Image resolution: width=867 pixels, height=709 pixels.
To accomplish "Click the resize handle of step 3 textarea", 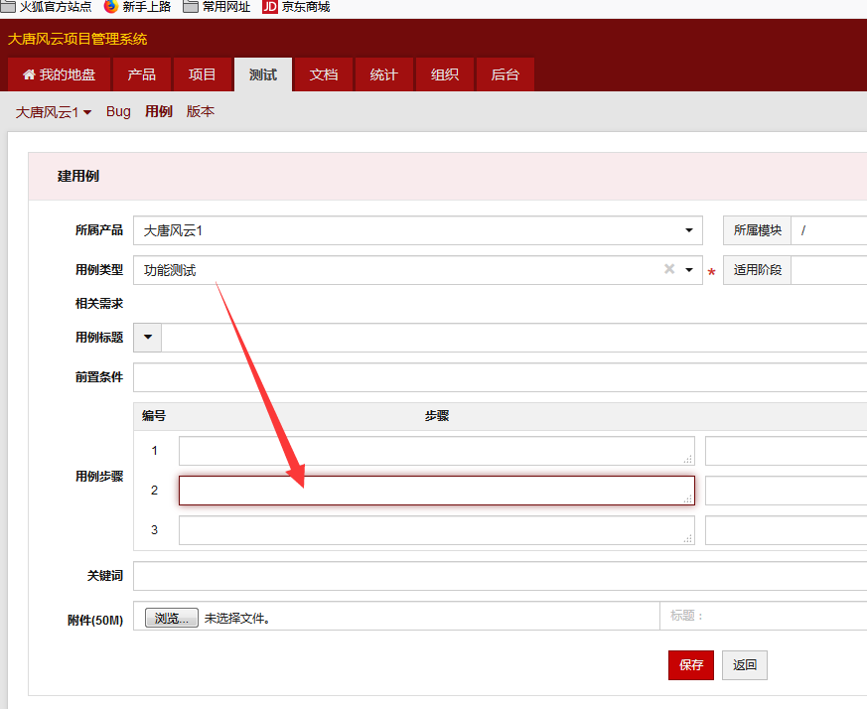I will pyautogui.click(x=688, y=538).
